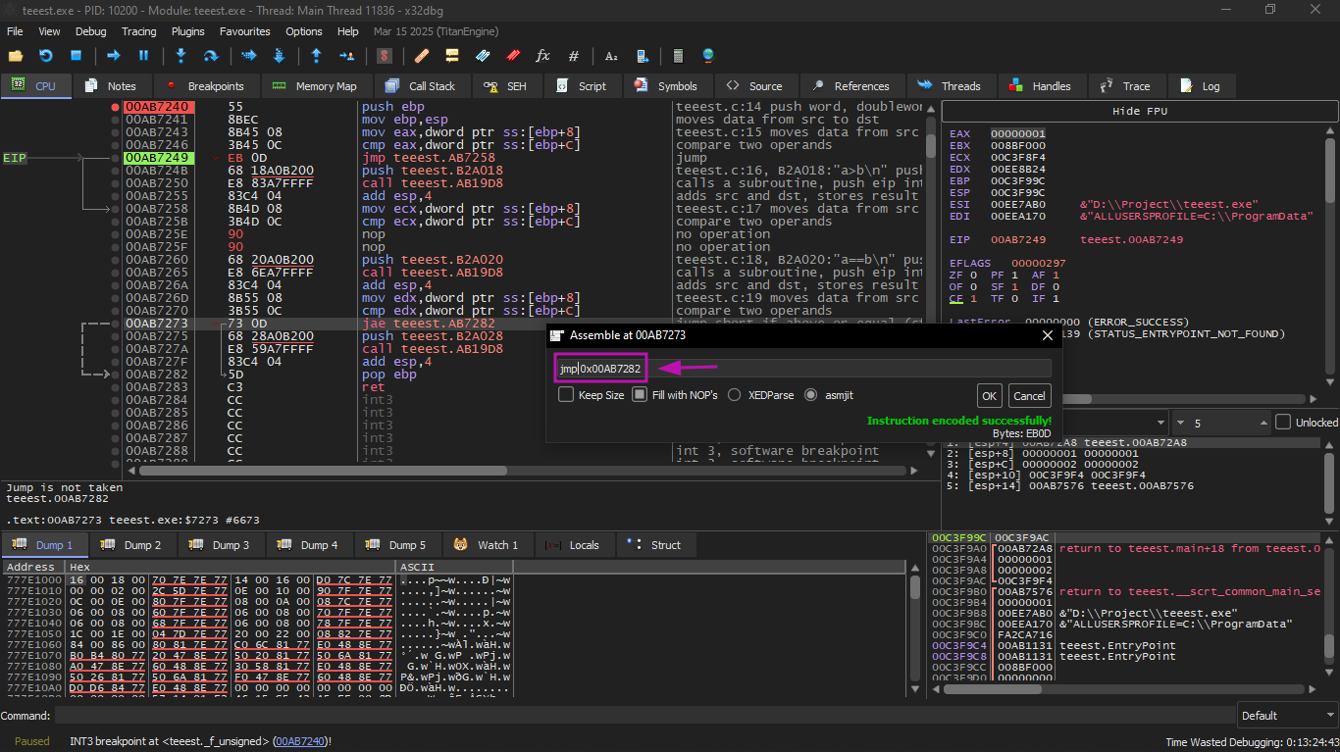Screen dimensions: 1340x752
Task: Click the fx functions toolbar icon
Action: 542,56
